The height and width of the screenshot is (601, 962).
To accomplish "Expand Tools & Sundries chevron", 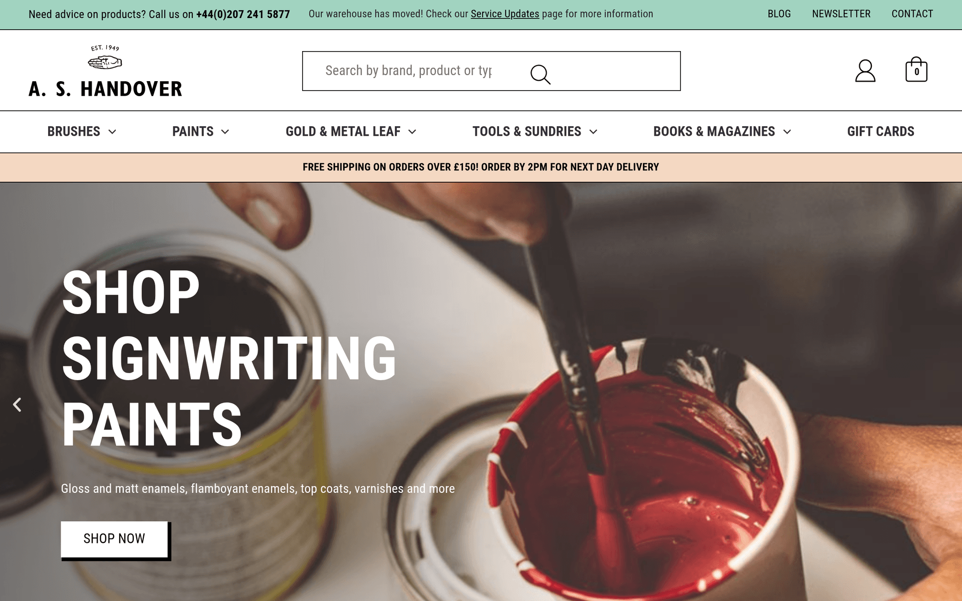I will pyautogui.click(x=593, y=132).
